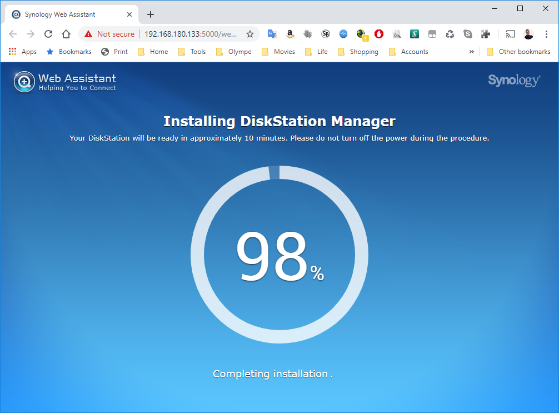Viewport: 559px width, 413px height.
Task: Show hidden bookmarks with the double chevron
Action: [x=472, y=52]
